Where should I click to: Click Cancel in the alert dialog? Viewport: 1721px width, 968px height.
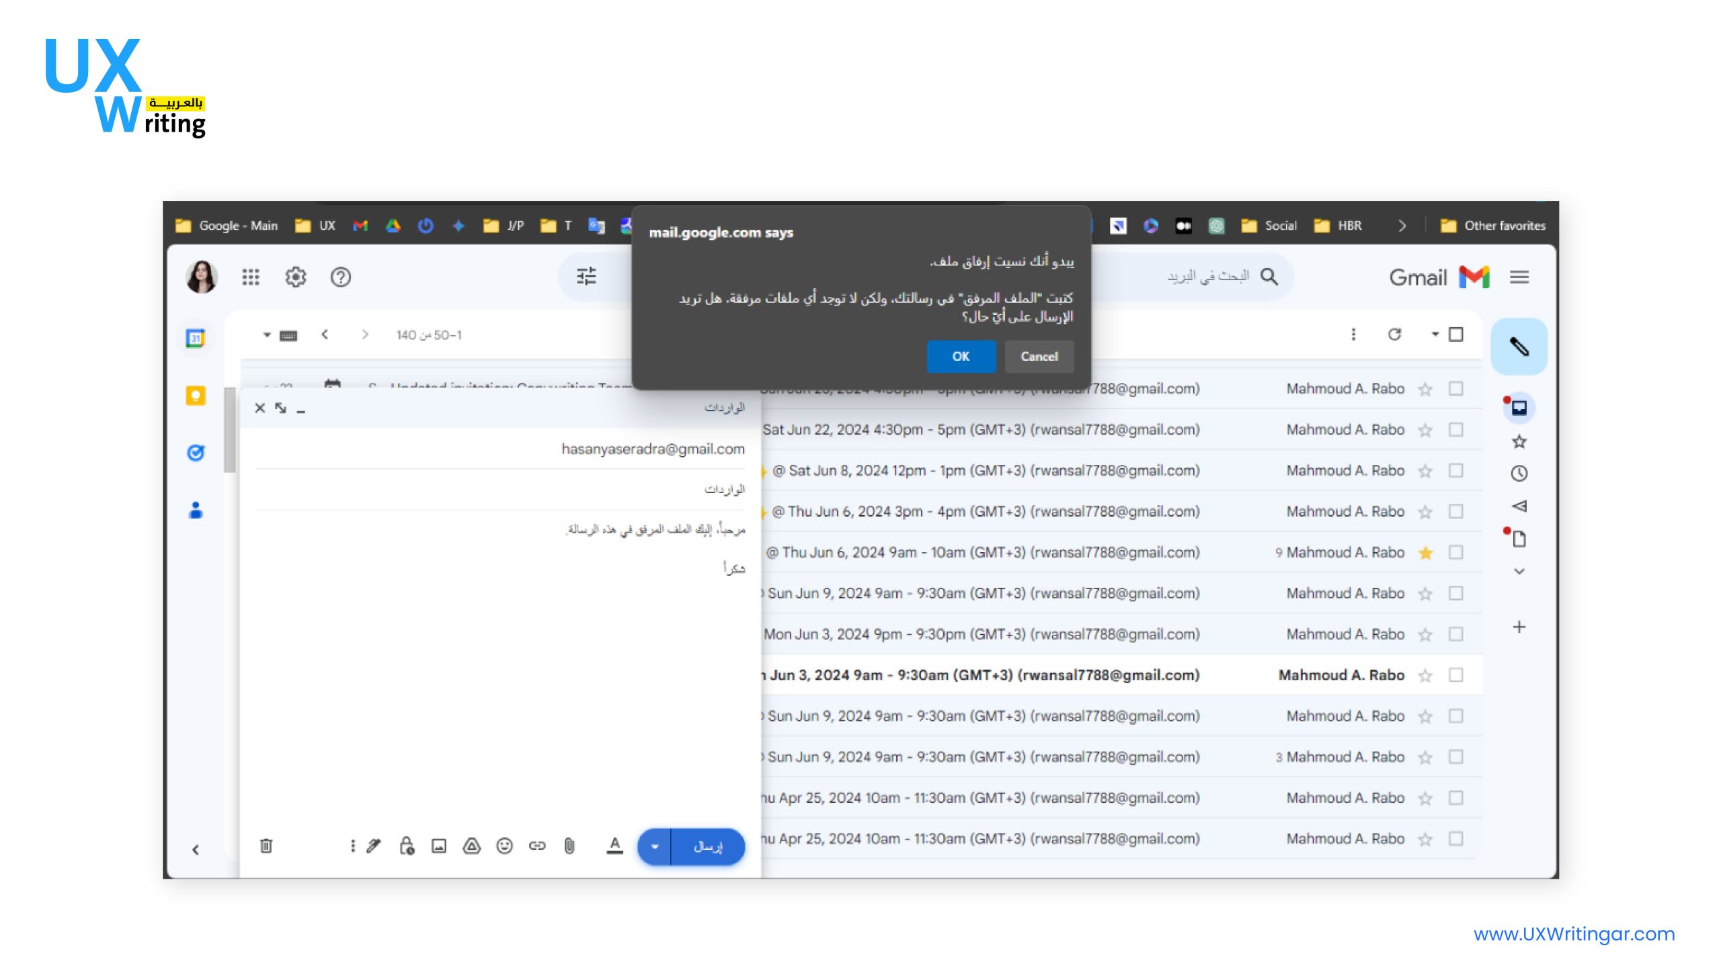[x=1039, y=357]
